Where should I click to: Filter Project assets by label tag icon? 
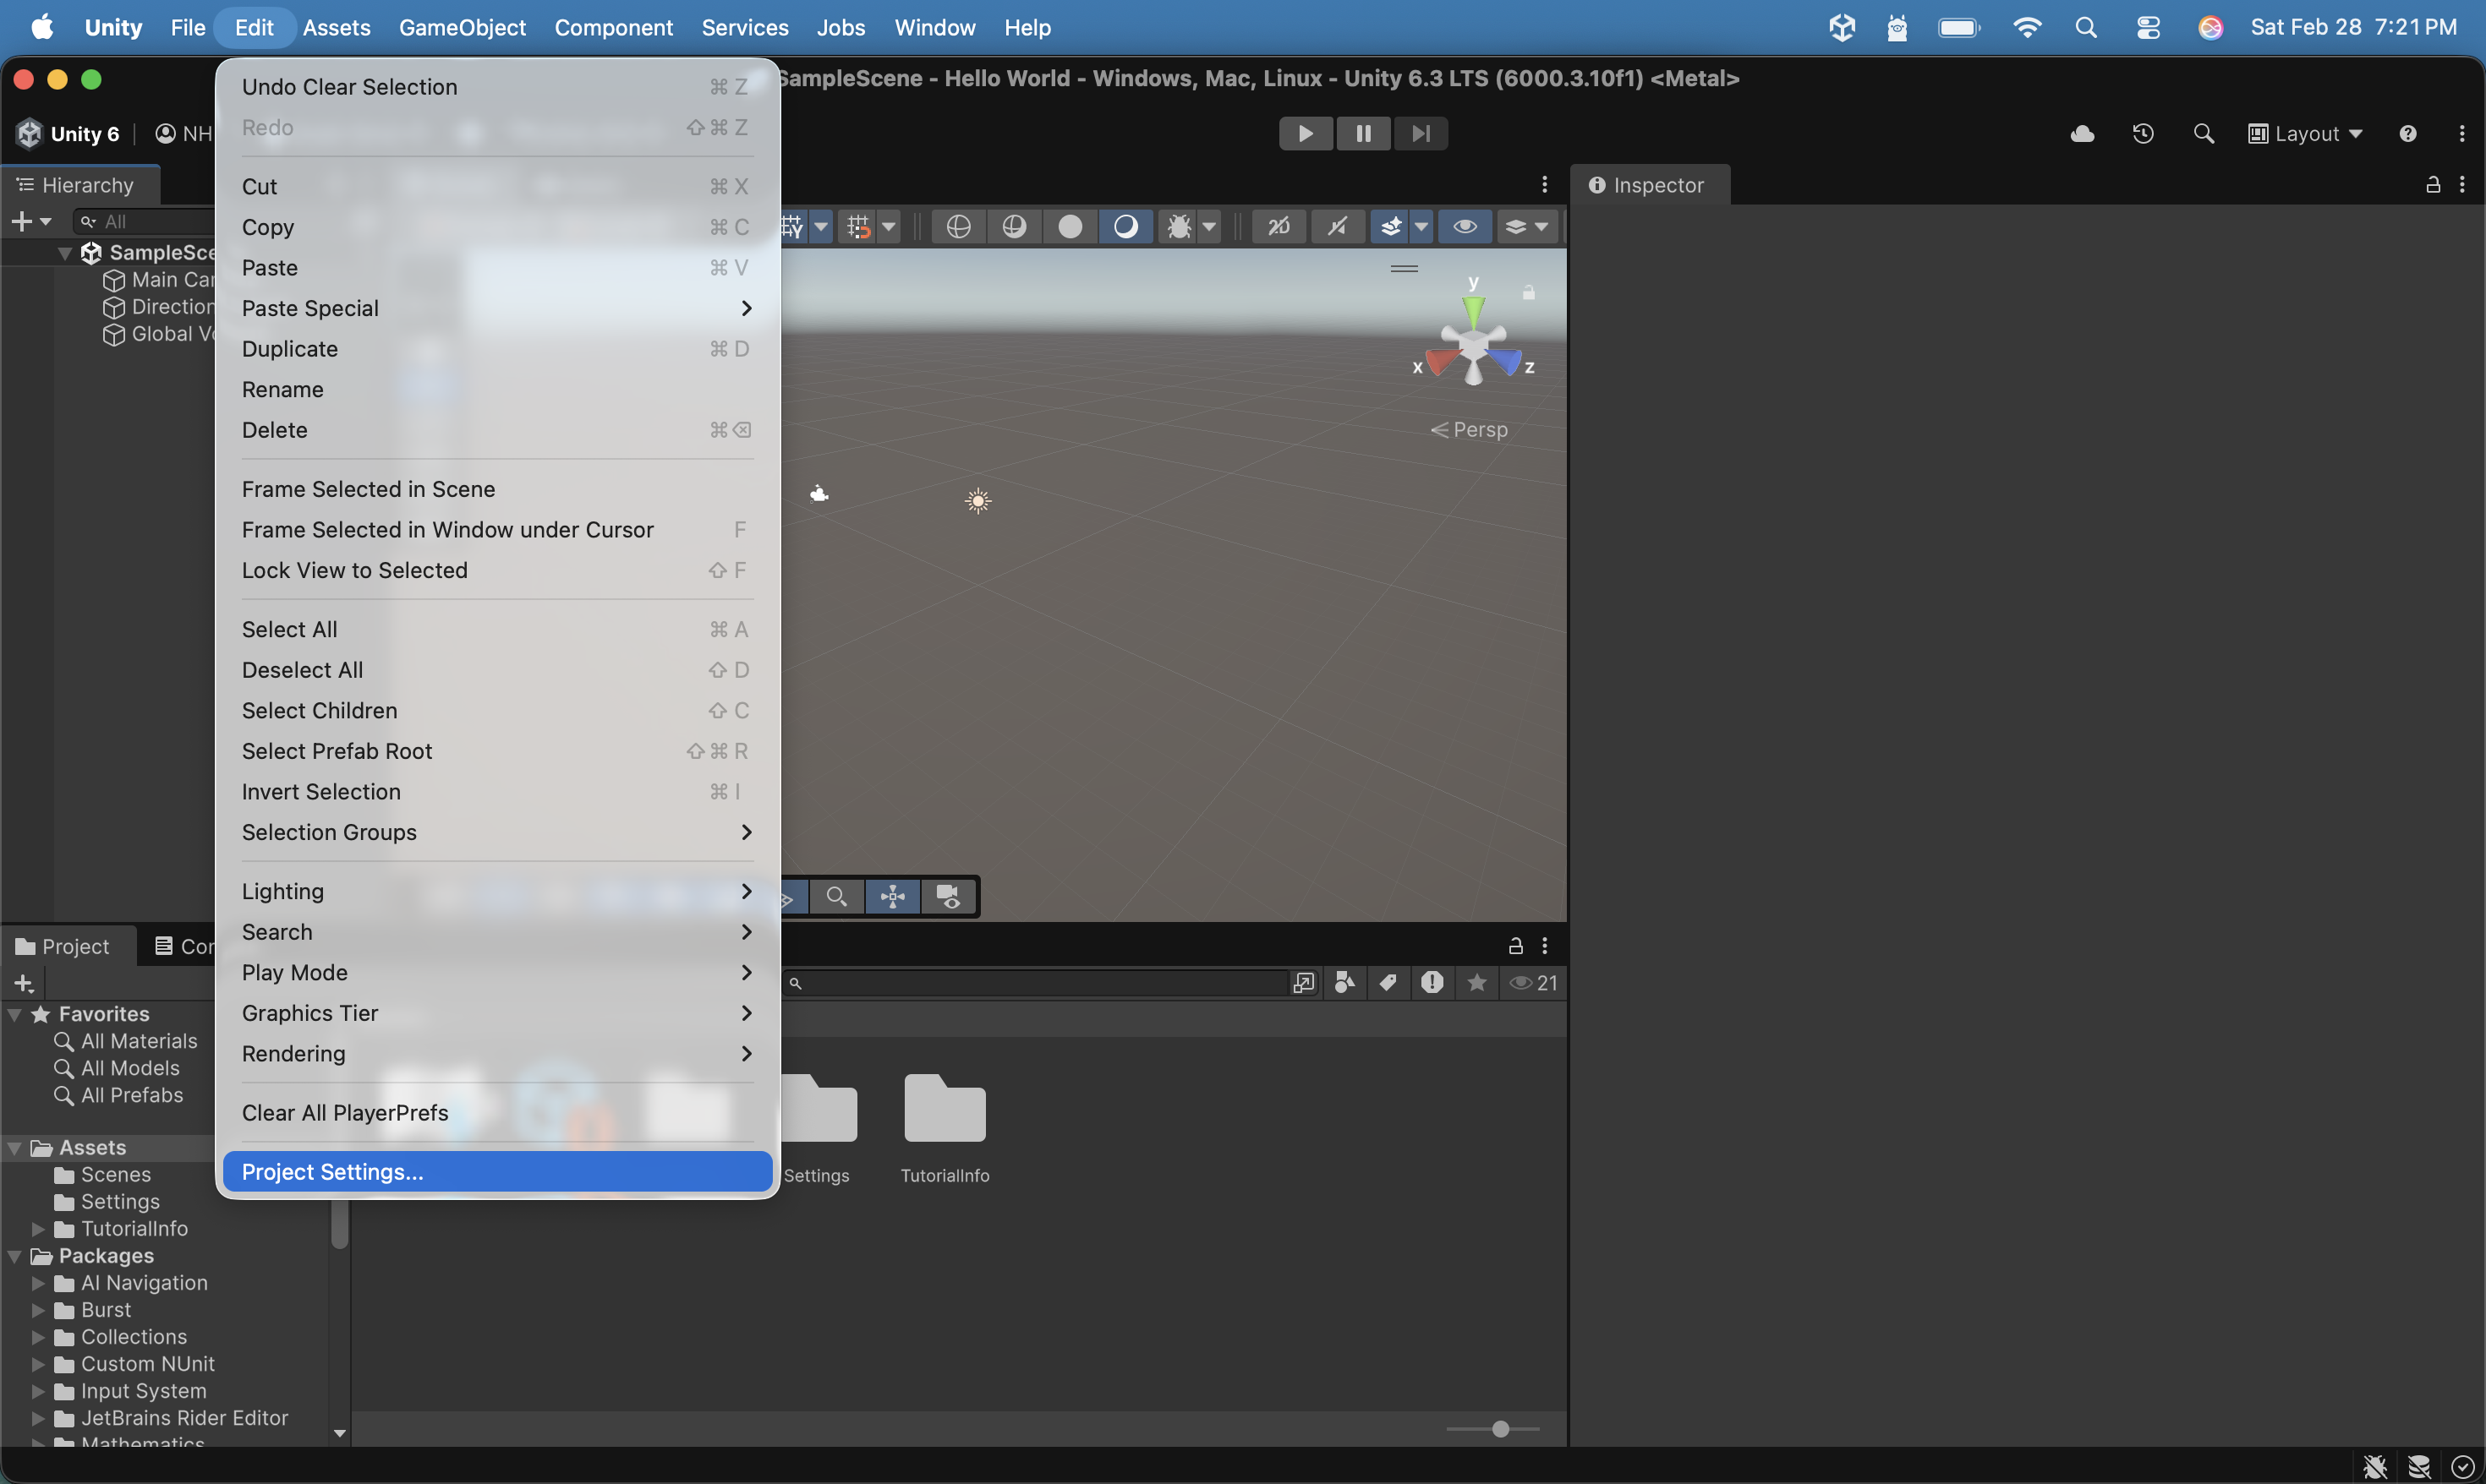1388,983
